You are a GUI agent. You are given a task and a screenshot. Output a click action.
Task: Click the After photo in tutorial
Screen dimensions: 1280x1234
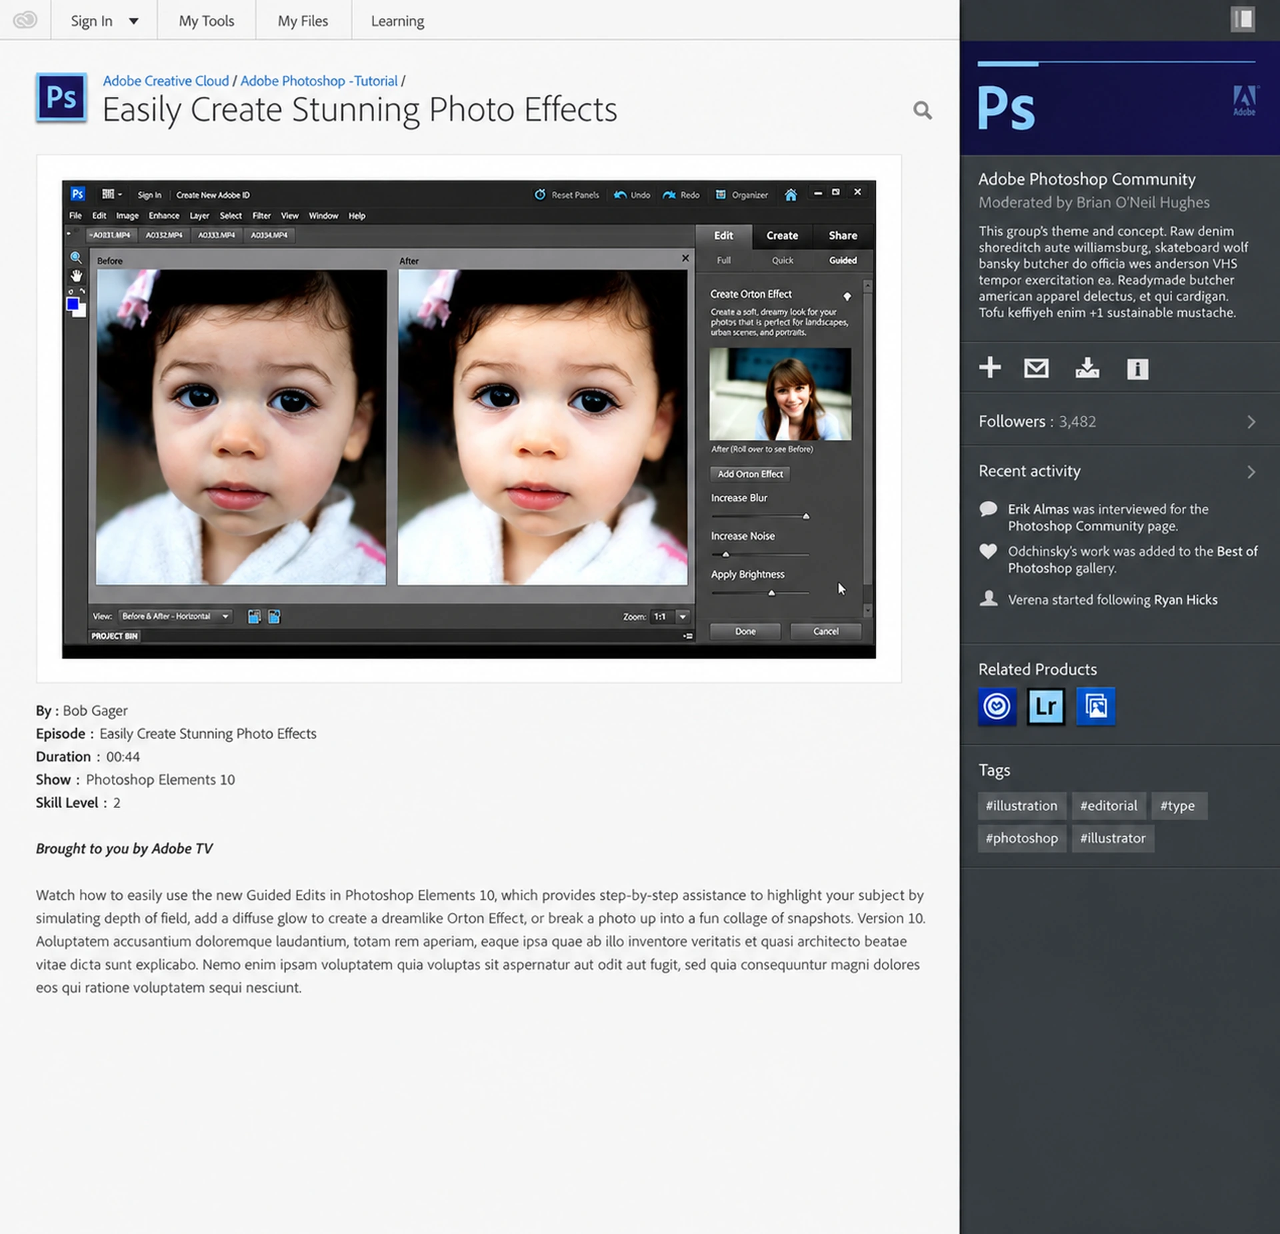(542, 427)
